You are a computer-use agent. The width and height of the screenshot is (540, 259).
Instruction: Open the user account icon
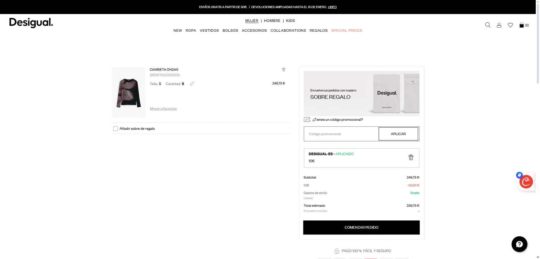tap(499, 25)
